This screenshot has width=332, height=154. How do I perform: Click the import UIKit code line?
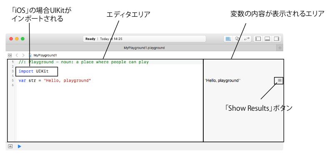tap(33, 71)
